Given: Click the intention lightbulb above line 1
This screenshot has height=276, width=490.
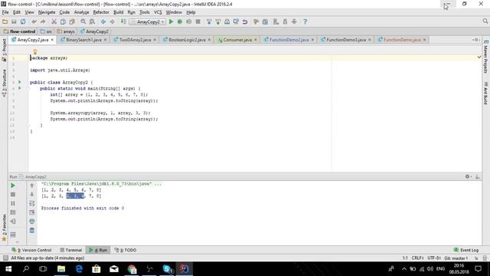Looking at the screenshot, I should (35, 51).
